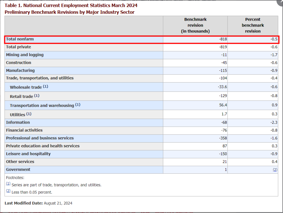Click the Leisure and hospitality row label
Screen dimensions: 283x213
click(28, 154)
